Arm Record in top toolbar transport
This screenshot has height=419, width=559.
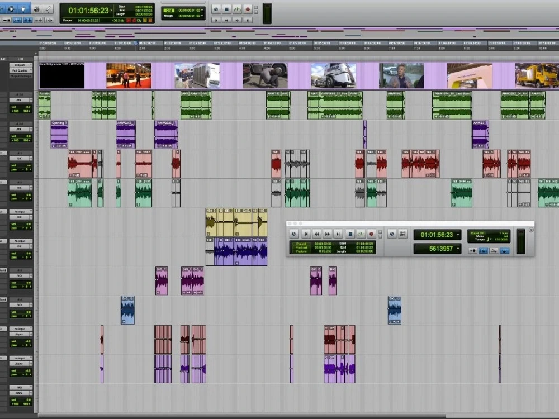pos(248,9)
